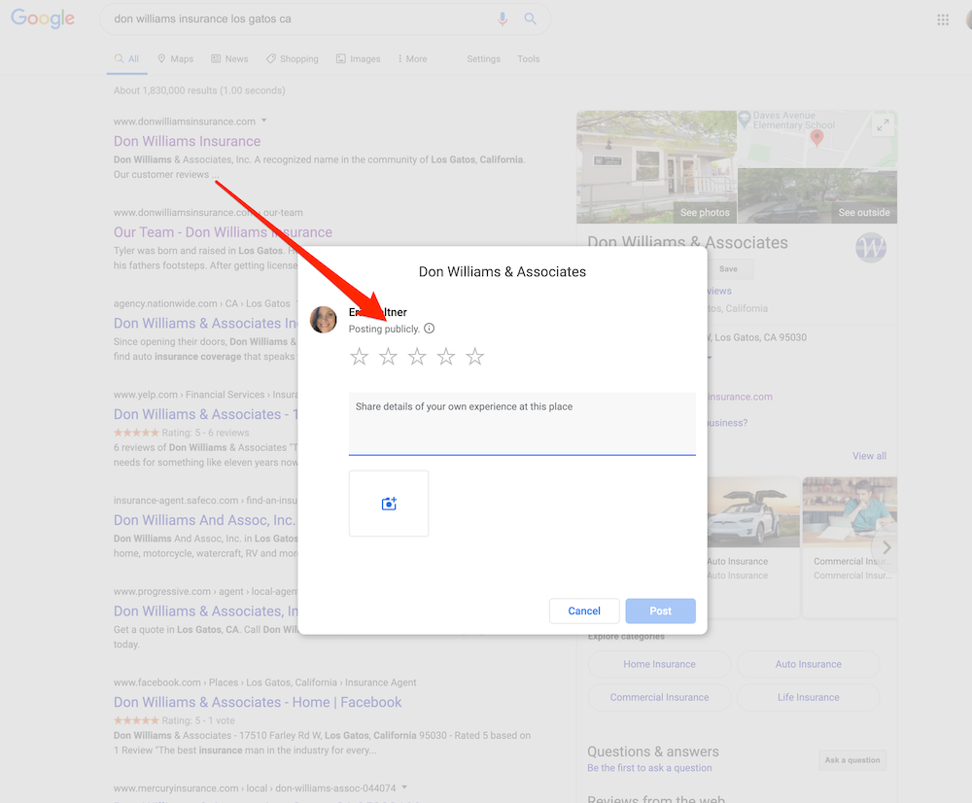Image resolution: width=972 pixels, height=803 pixels.
Task: Click the add photo camera icon
Action: click(x=389, y=504)
